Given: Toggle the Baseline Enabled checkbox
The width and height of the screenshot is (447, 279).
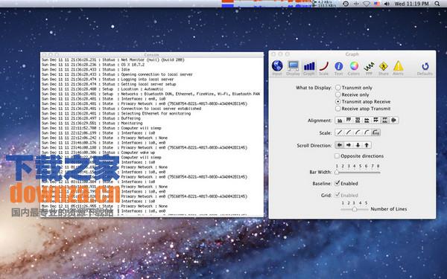Looking at the screenshot, I should tap(337, 183).
